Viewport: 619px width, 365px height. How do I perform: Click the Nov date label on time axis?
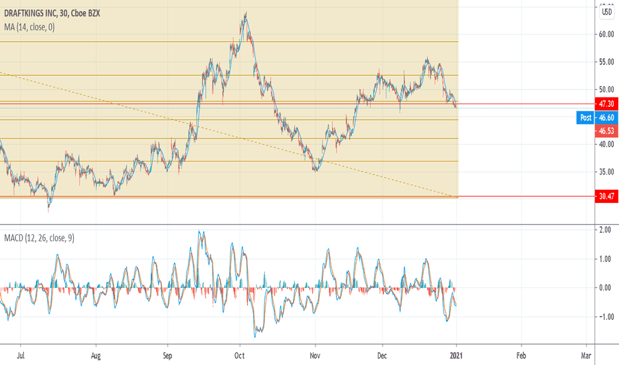click(315, 356)
